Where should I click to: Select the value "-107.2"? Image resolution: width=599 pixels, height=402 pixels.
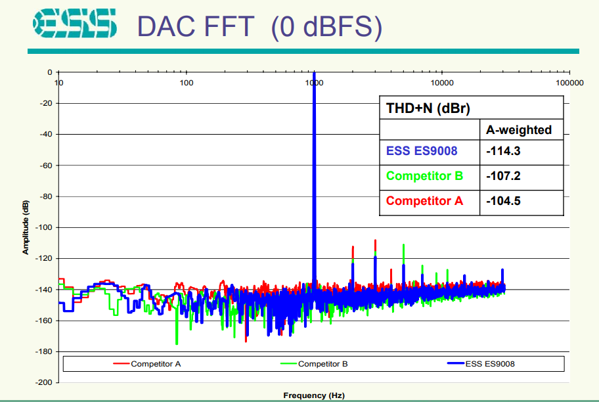coord(503,176)
